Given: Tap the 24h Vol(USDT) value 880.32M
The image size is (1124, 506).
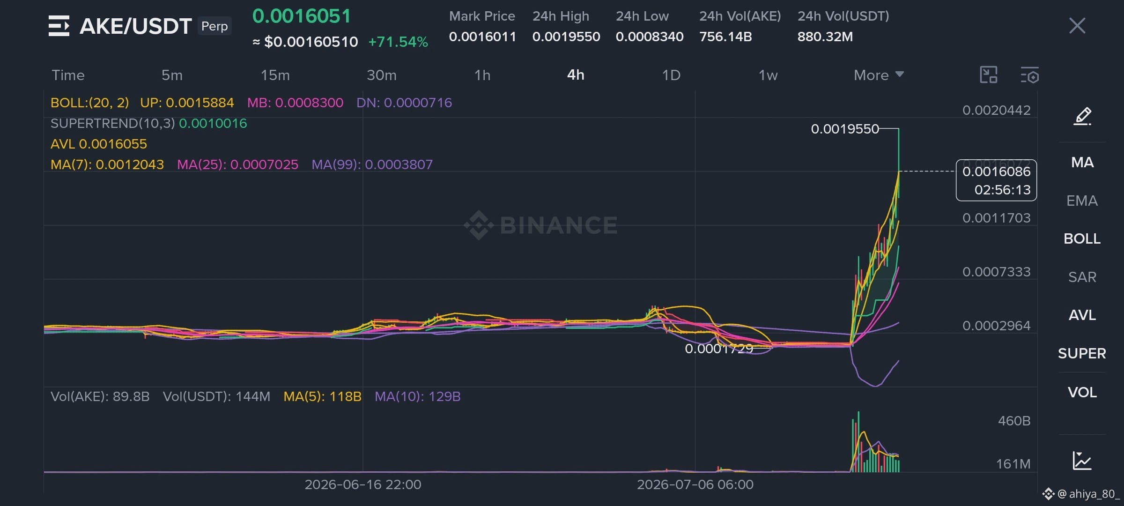Looking at the screenshot, I should coord(825,37).
